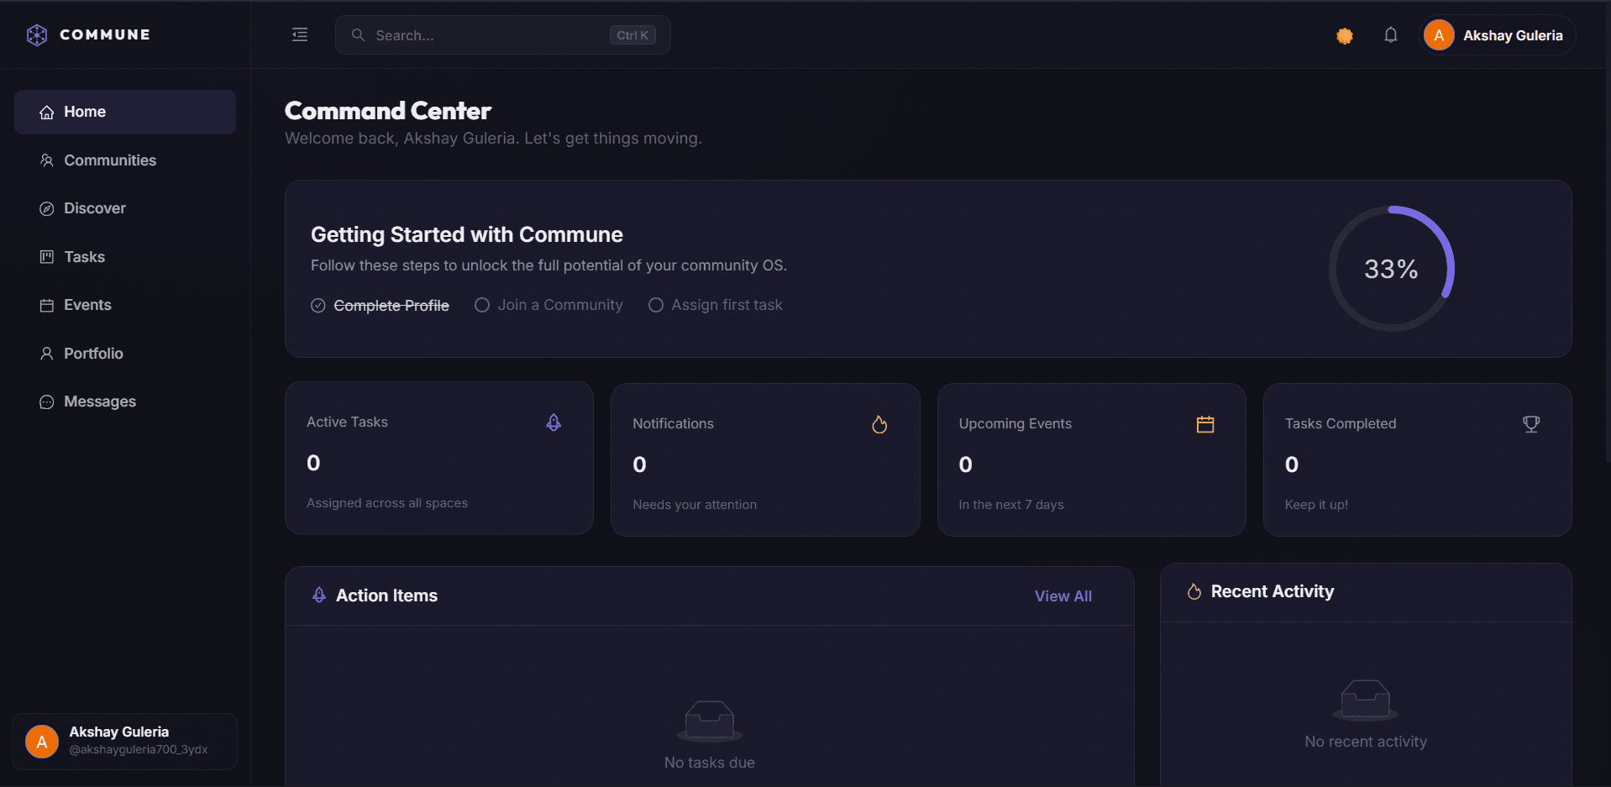Click the flame icon in Notifications card

879,424
